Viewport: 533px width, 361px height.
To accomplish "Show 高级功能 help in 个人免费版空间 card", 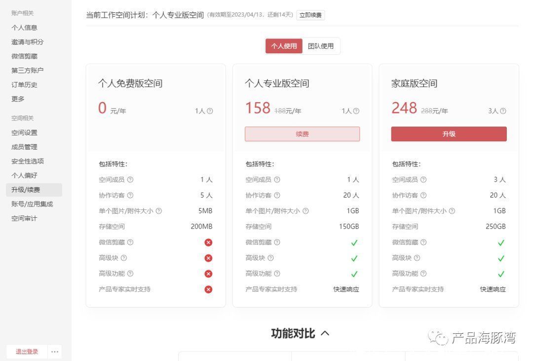I will [x=130, y=274].
